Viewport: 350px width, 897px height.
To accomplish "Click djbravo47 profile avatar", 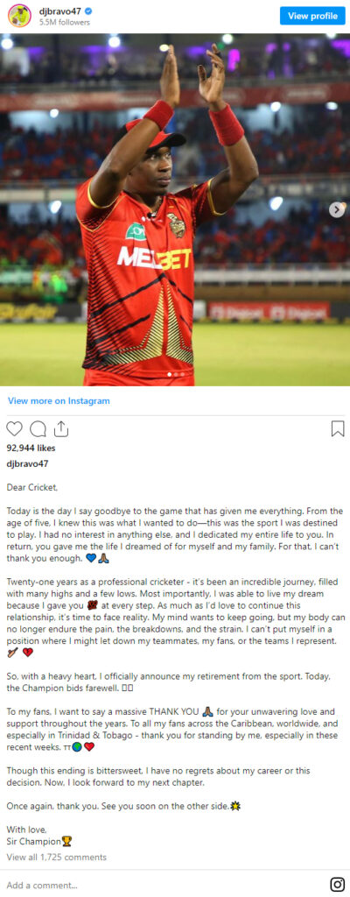I will [19, 16].
